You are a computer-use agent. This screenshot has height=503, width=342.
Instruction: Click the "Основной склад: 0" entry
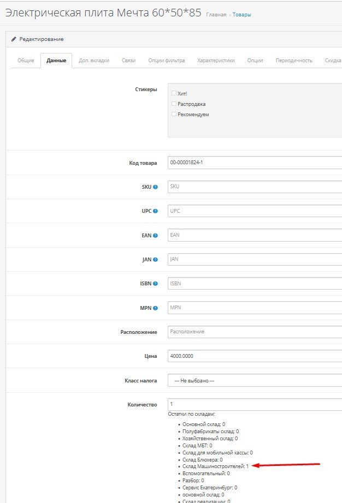tap(204, 424)
